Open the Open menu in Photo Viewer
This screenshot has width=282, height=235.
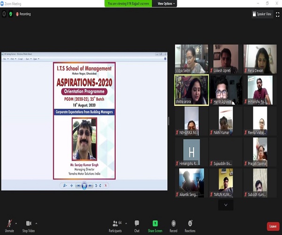(x=36, y=59)
